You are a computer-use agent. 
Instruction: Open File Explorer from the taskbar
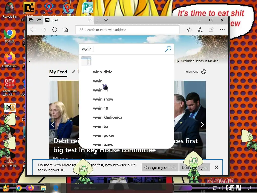click(43, 188)
